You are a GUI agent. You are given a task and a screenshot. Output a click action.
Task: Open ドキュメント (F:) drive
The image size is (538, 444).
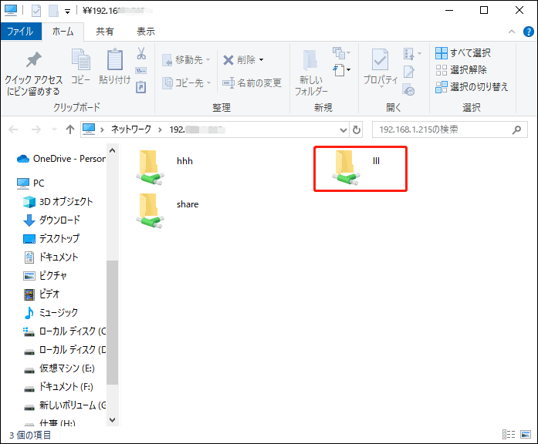coord(59,387)
